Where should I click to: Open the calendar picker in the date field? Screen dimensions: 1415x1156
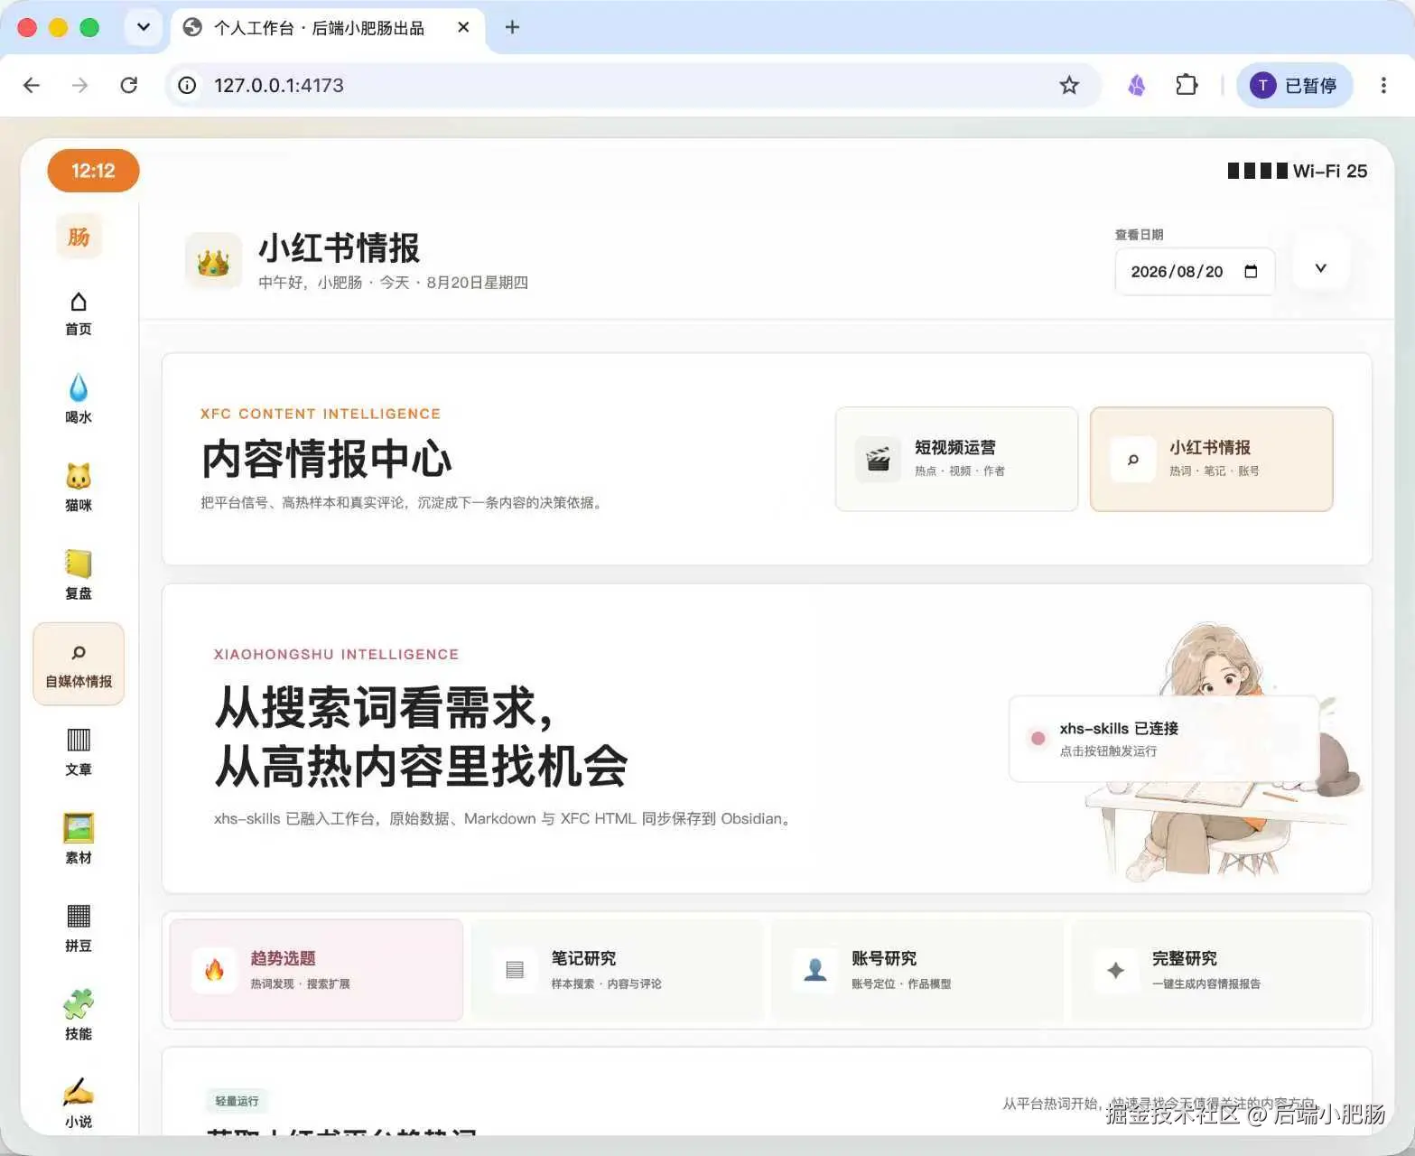[1251, 272]
